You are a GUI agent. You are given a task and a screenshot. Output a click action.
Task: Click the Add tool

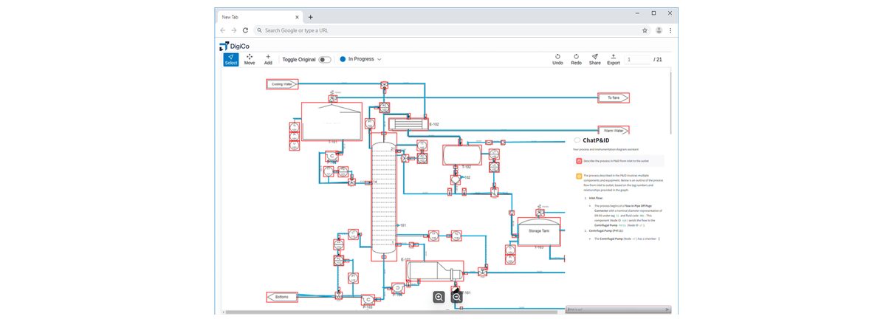tap(268, 59)
